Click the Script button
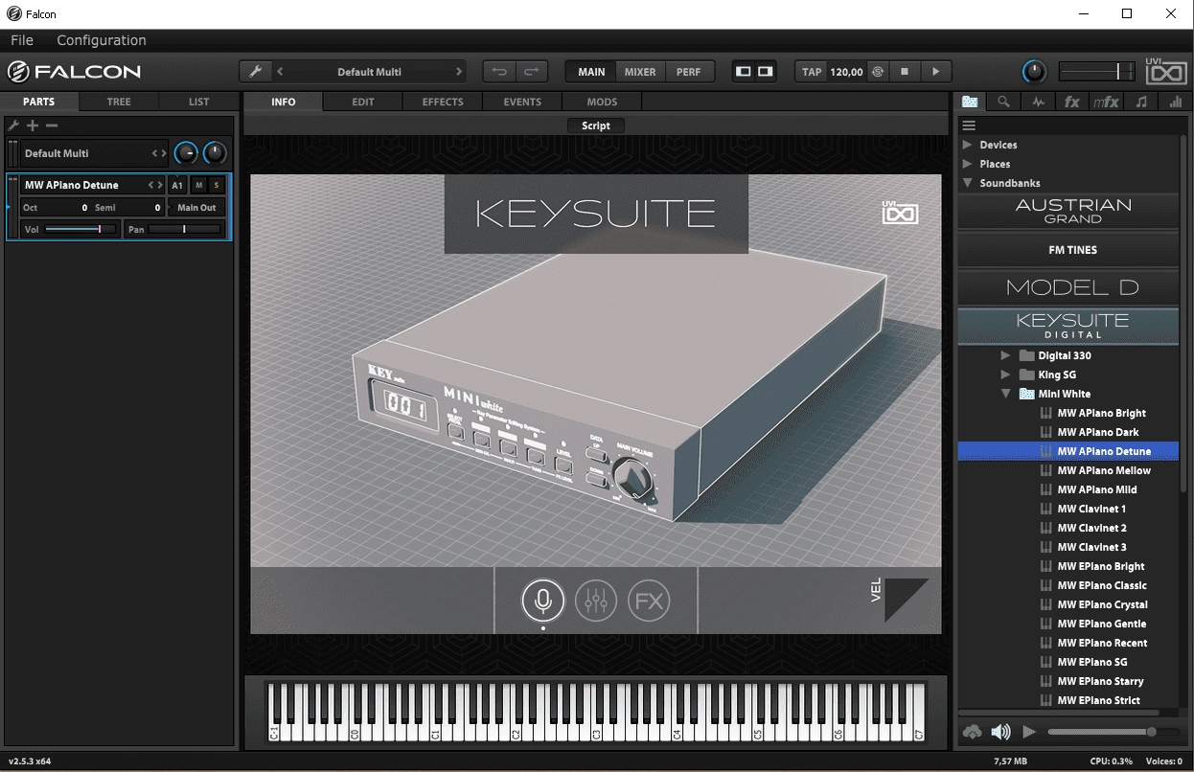Screen dimensions: 1194x772 click(596, 125)
